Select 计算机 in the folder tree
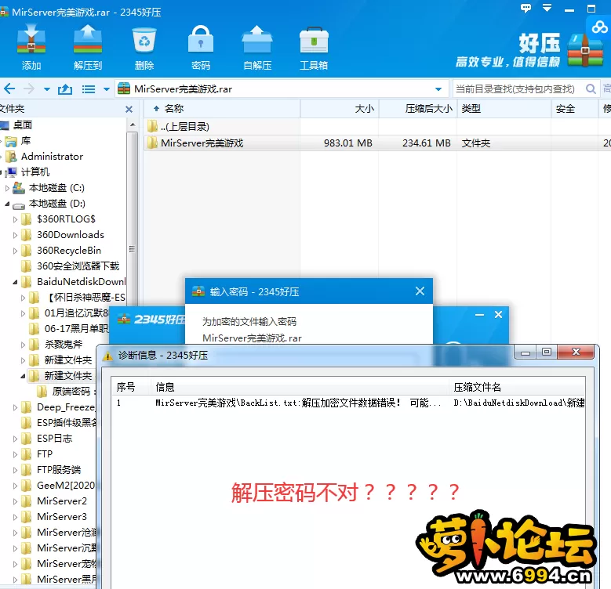 point(35,172)
